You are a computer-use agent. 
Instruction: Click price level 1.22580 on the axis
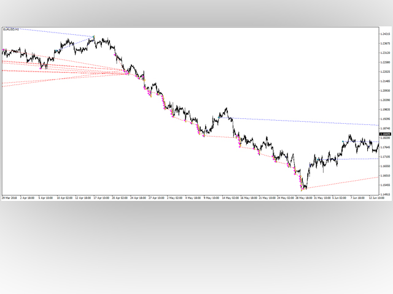click(385, 62)
